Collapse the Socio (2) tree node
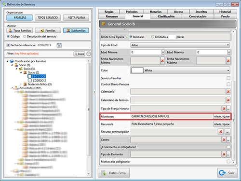241x181 pixels. click(x=21, y=72)
